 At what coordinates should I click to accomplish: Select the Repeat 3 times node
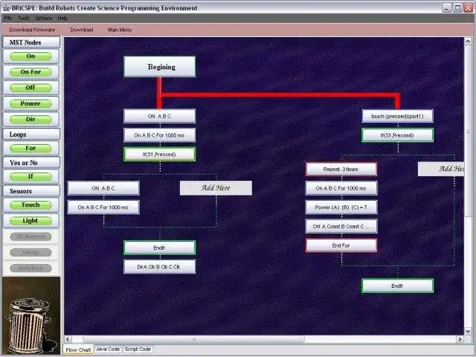click(341, 169)
